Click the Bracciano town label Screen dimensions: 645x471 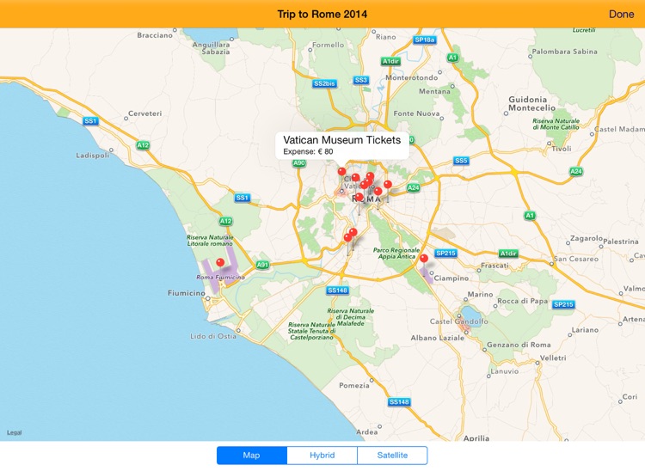[x=155, y=35]
